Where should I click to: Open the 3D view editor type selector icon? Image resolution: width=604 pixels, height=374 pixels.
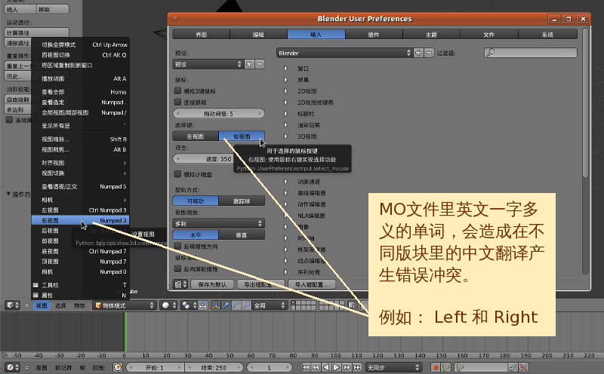[x=13, y=305]
